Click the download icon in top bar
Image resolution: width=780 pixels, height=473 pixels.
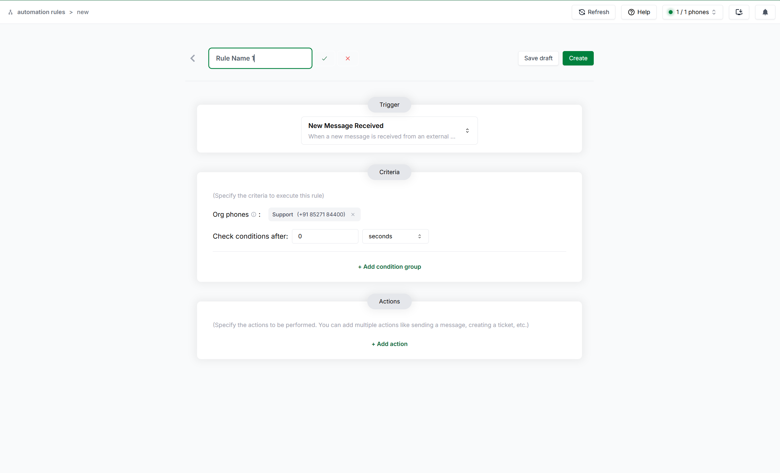point(739,12)
